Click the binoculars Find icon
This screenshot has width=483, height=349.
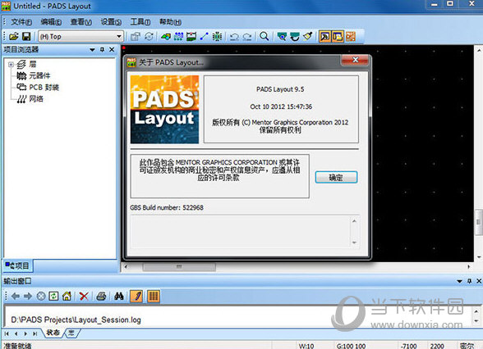(x=118, y=297)
